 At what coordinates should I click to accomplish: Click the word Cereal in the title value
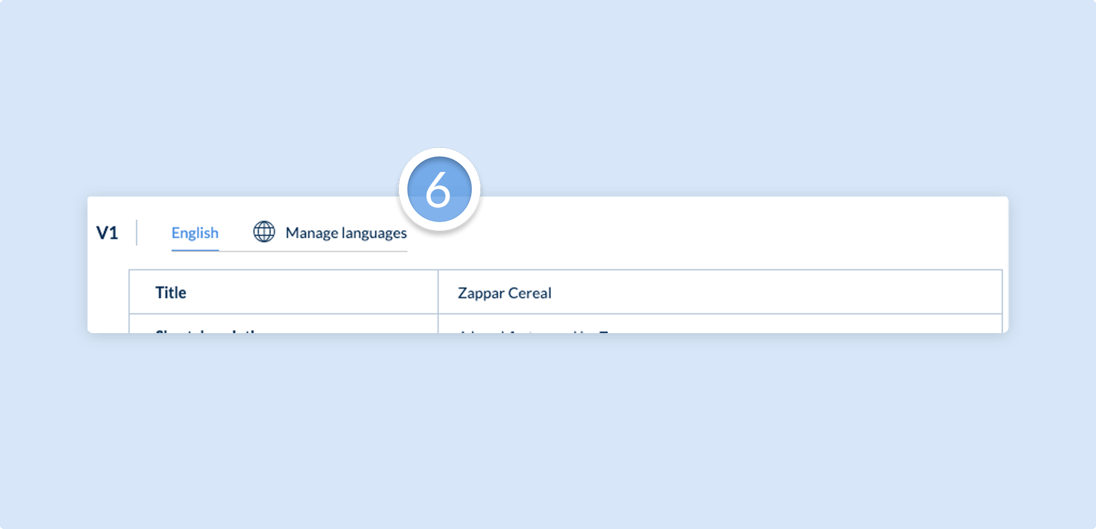(530, 293)
